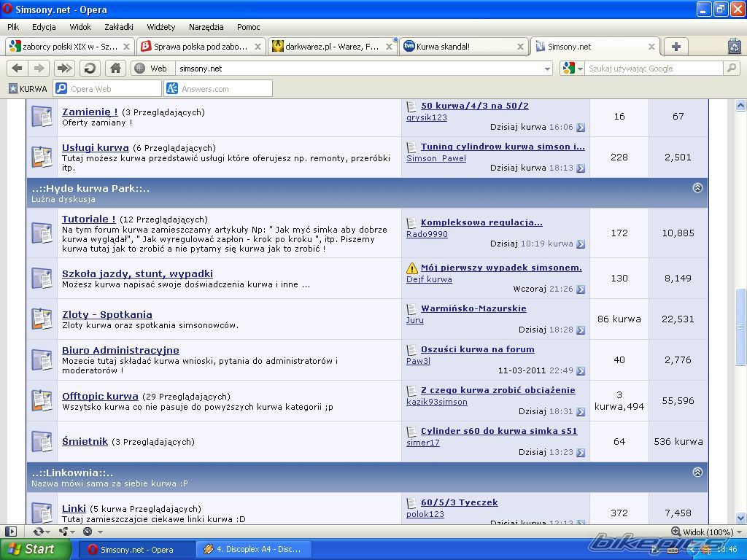Go to last post arrow for Oszuści kurwa

coord(580,371)
